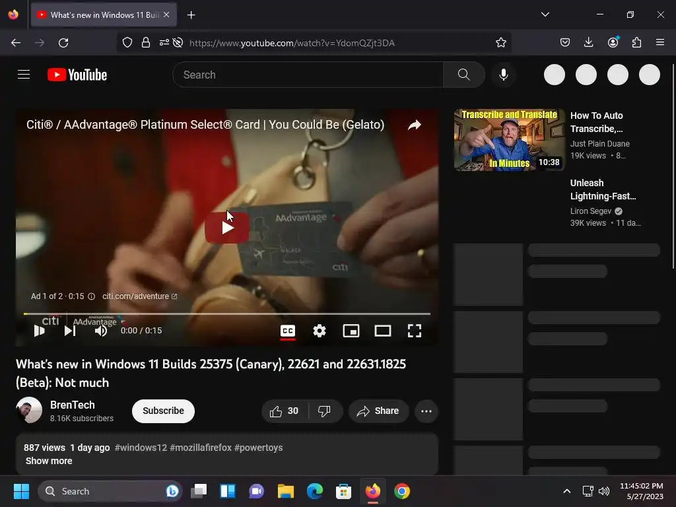Open the extensions puzzle icon
The image size is (676, 507).
tap(636, 42)
